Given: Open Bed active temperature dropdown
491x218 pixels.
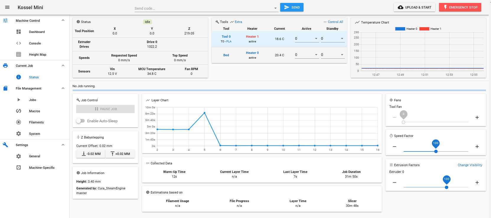Looking at the screenshot, I should 316,55.
